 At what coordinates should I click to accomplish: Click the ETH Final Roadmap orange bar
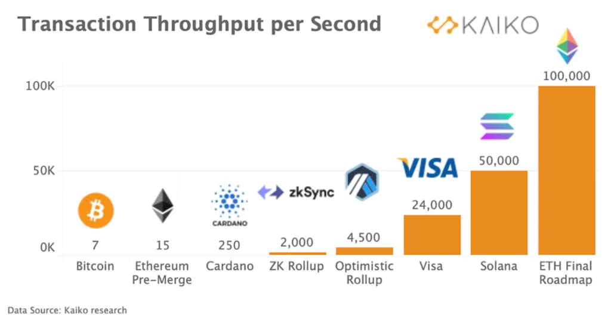coord(567,171)
